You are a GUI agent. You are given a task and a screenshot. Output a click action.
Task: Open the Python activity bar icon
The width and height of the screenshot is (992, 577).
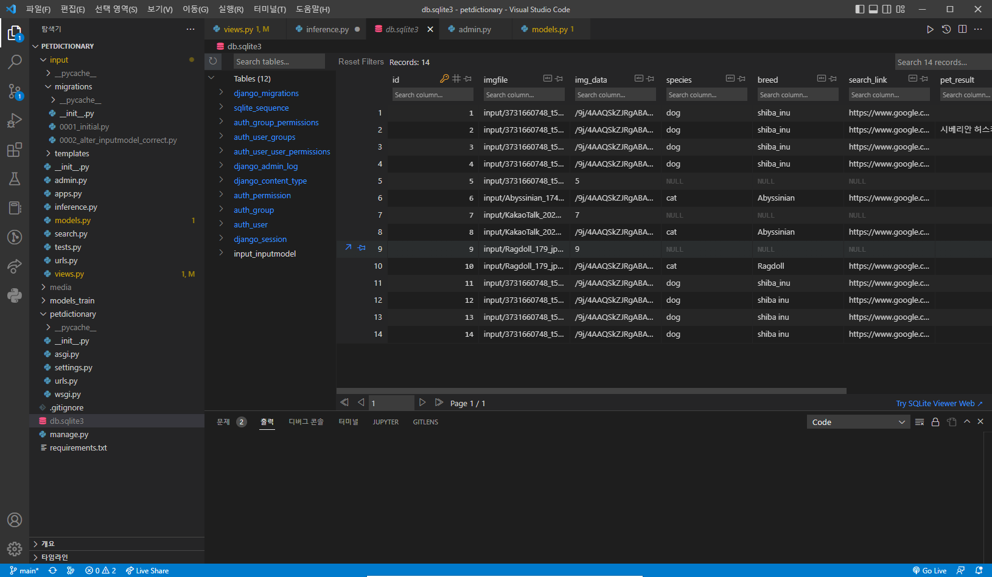tap(15, 295)
